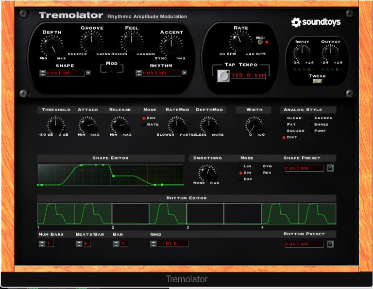
Task: Click the Soundtoys logo
Action: 316,22
